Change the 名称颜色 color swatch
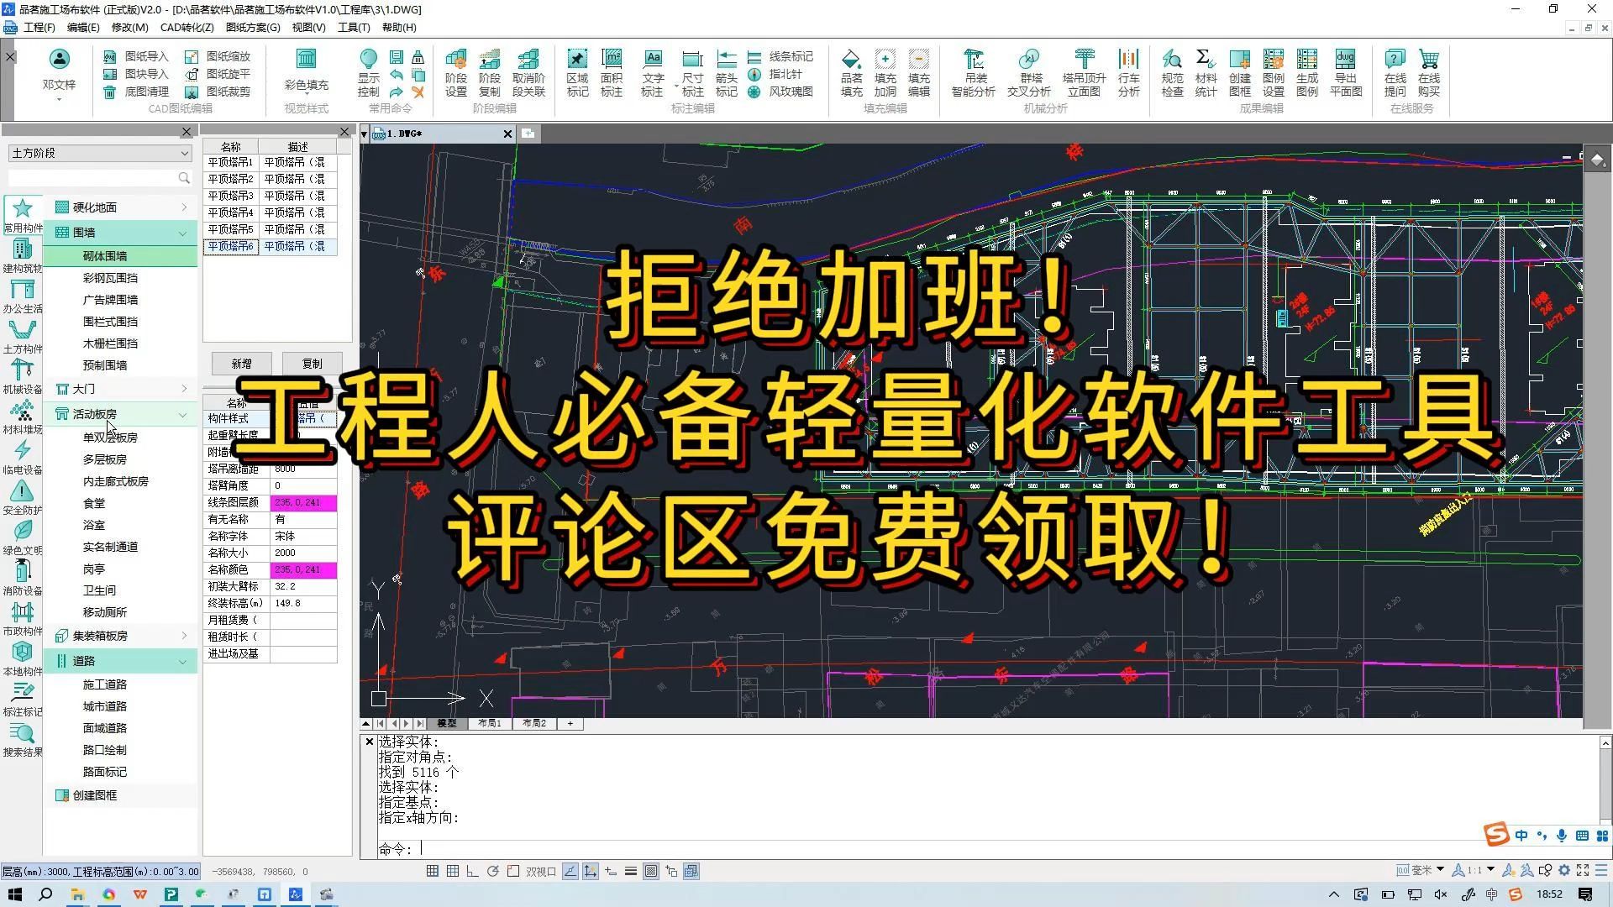 pyautogui.click(x=304, y=569)
